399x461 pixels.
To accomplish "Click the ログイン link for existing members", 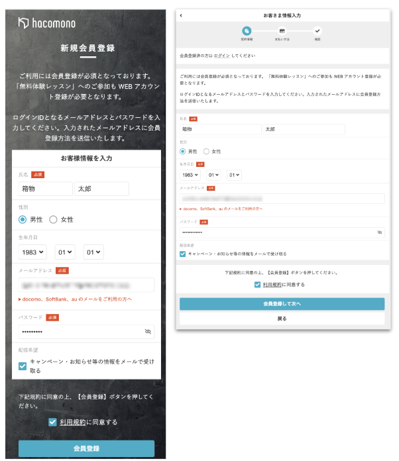I will click(221, 56).
